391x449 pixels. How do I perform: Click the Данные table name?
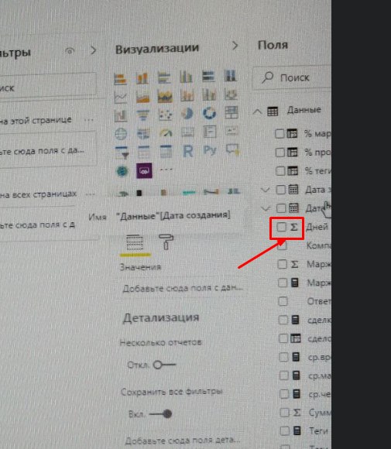pos(304,110)
